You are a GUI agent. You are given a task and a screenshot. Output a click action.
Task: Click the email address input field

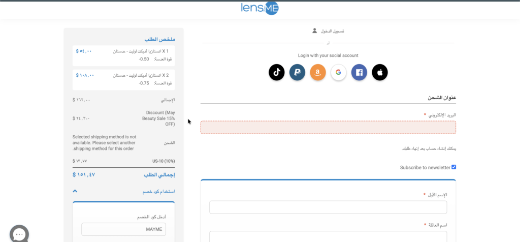pyautogui.click(x=328, y=128)
